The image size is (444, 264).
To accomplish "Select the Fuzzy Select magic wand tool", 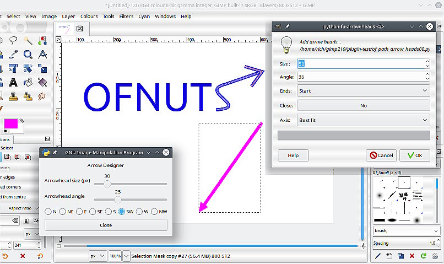I will 28,40.
